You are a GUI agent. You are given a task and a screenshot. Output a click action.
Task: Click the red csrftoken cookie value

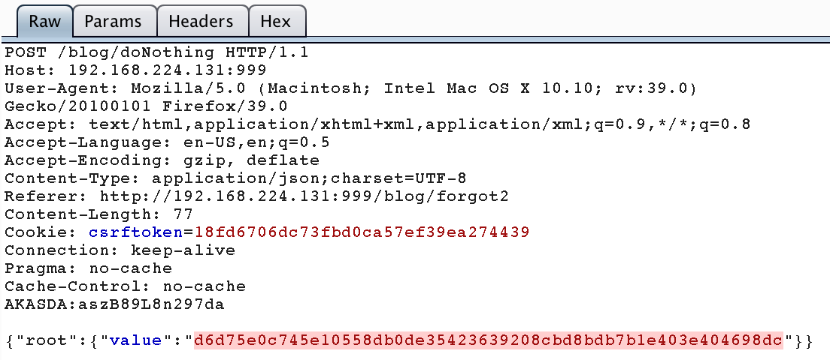(362, 232)
